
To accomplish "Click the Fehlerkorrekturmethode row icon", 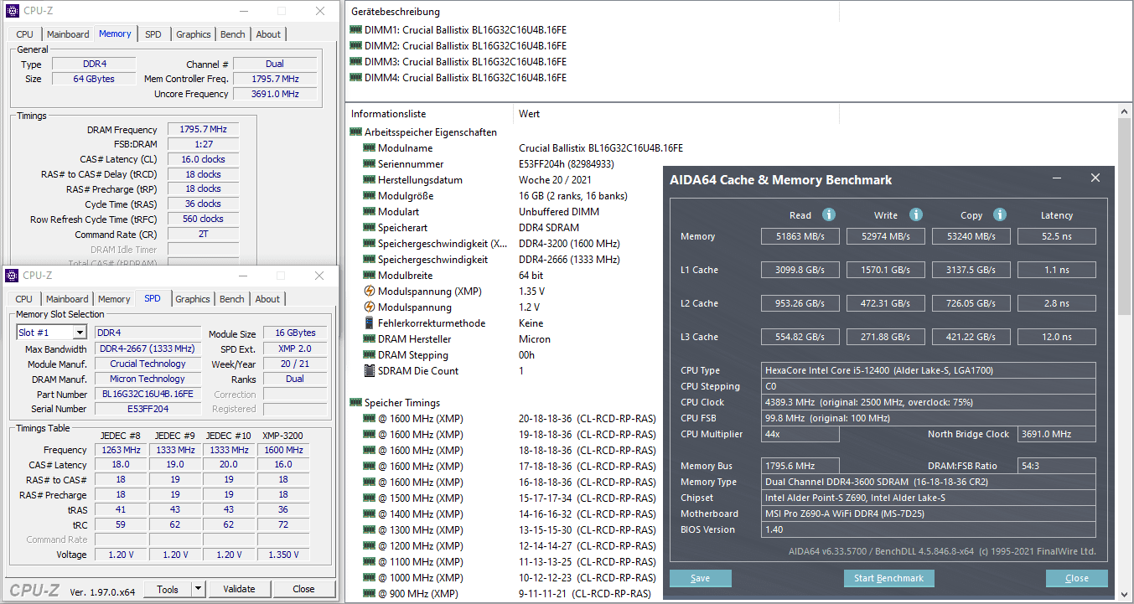I will click(x=370, y=323).
